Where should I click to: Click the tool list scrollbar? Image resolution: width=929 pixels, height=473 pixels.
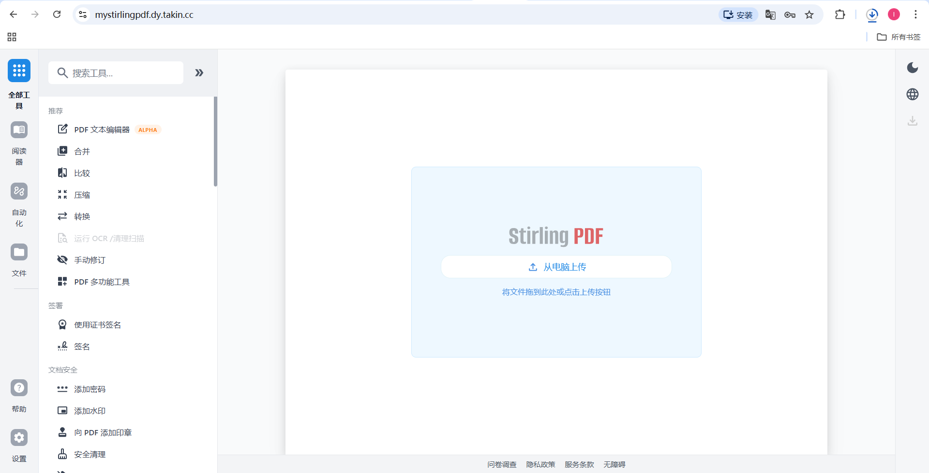(215, 142)
